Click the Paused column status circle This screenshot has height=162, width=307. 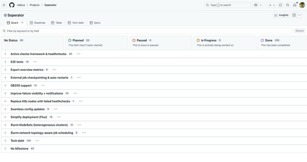coord(134,40)
